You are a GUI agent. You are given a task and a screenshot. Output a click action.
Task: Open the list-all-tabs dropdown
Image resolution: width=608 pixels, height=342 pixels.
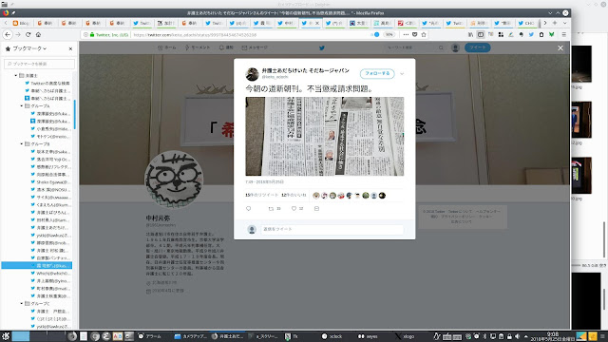pos(564,23)
